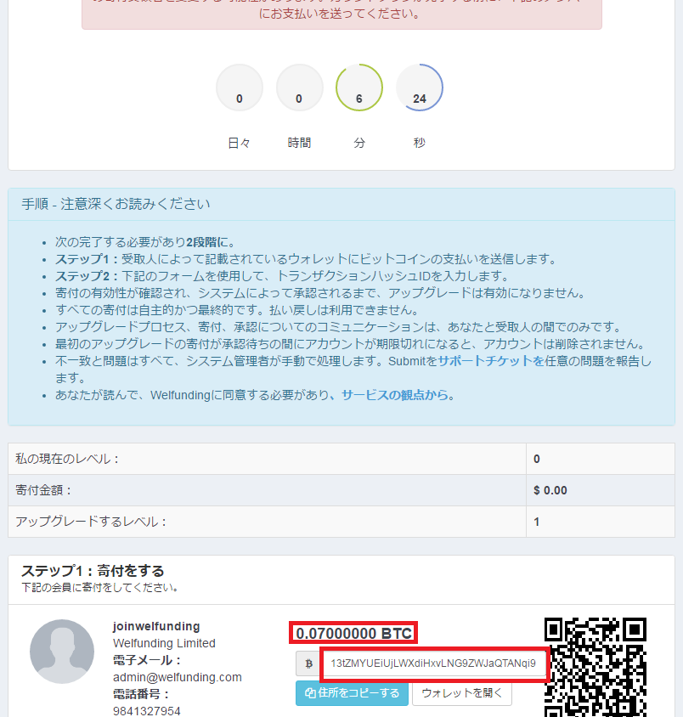
Task: Click the phone number 9841327954
Action: point(147,711)
